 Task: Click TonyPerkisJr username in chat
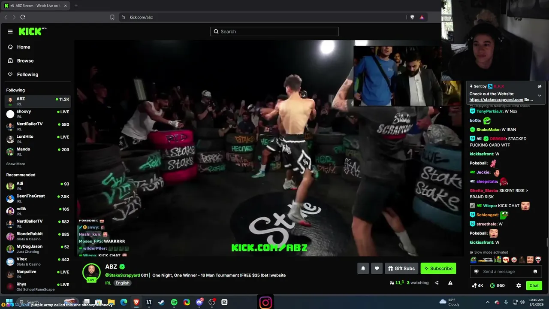(490, 112)
